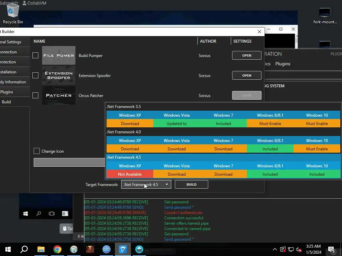Close the Builder dialog
The height and width of the screenshot is (256, 342).
[x=259, y=32]
